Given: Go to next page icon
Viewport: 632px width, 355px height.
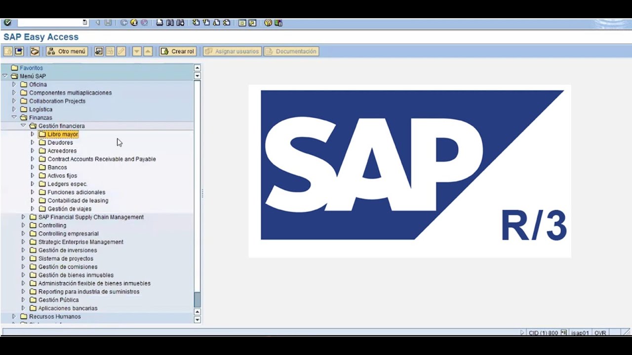Looking at the screenshot, I should tap(216, 23).
